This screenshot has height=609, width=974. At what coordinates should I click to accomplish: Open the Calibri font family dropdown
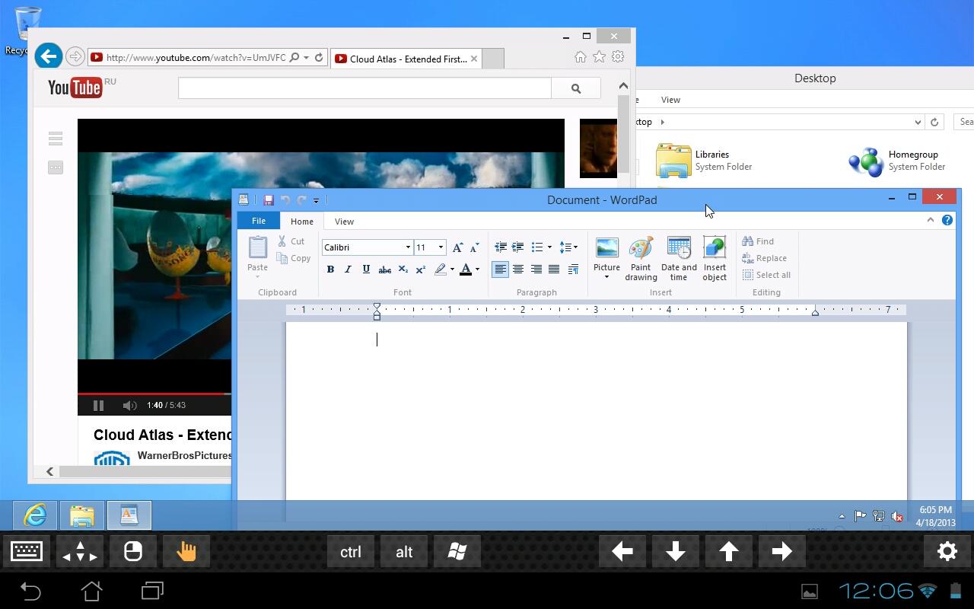[x=408, y=247]
